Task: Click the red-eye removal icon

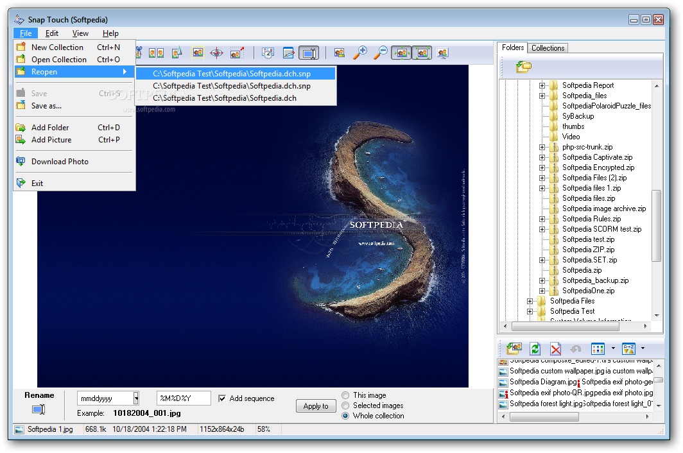Action: (x=216, y=53)
